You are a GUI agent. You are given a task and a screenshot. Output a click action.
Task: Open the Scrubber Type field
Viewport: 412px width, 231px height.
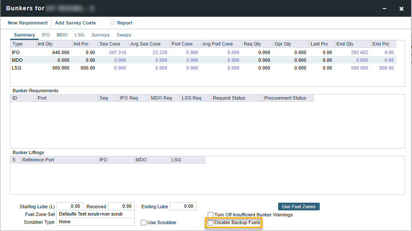[96, 222]
